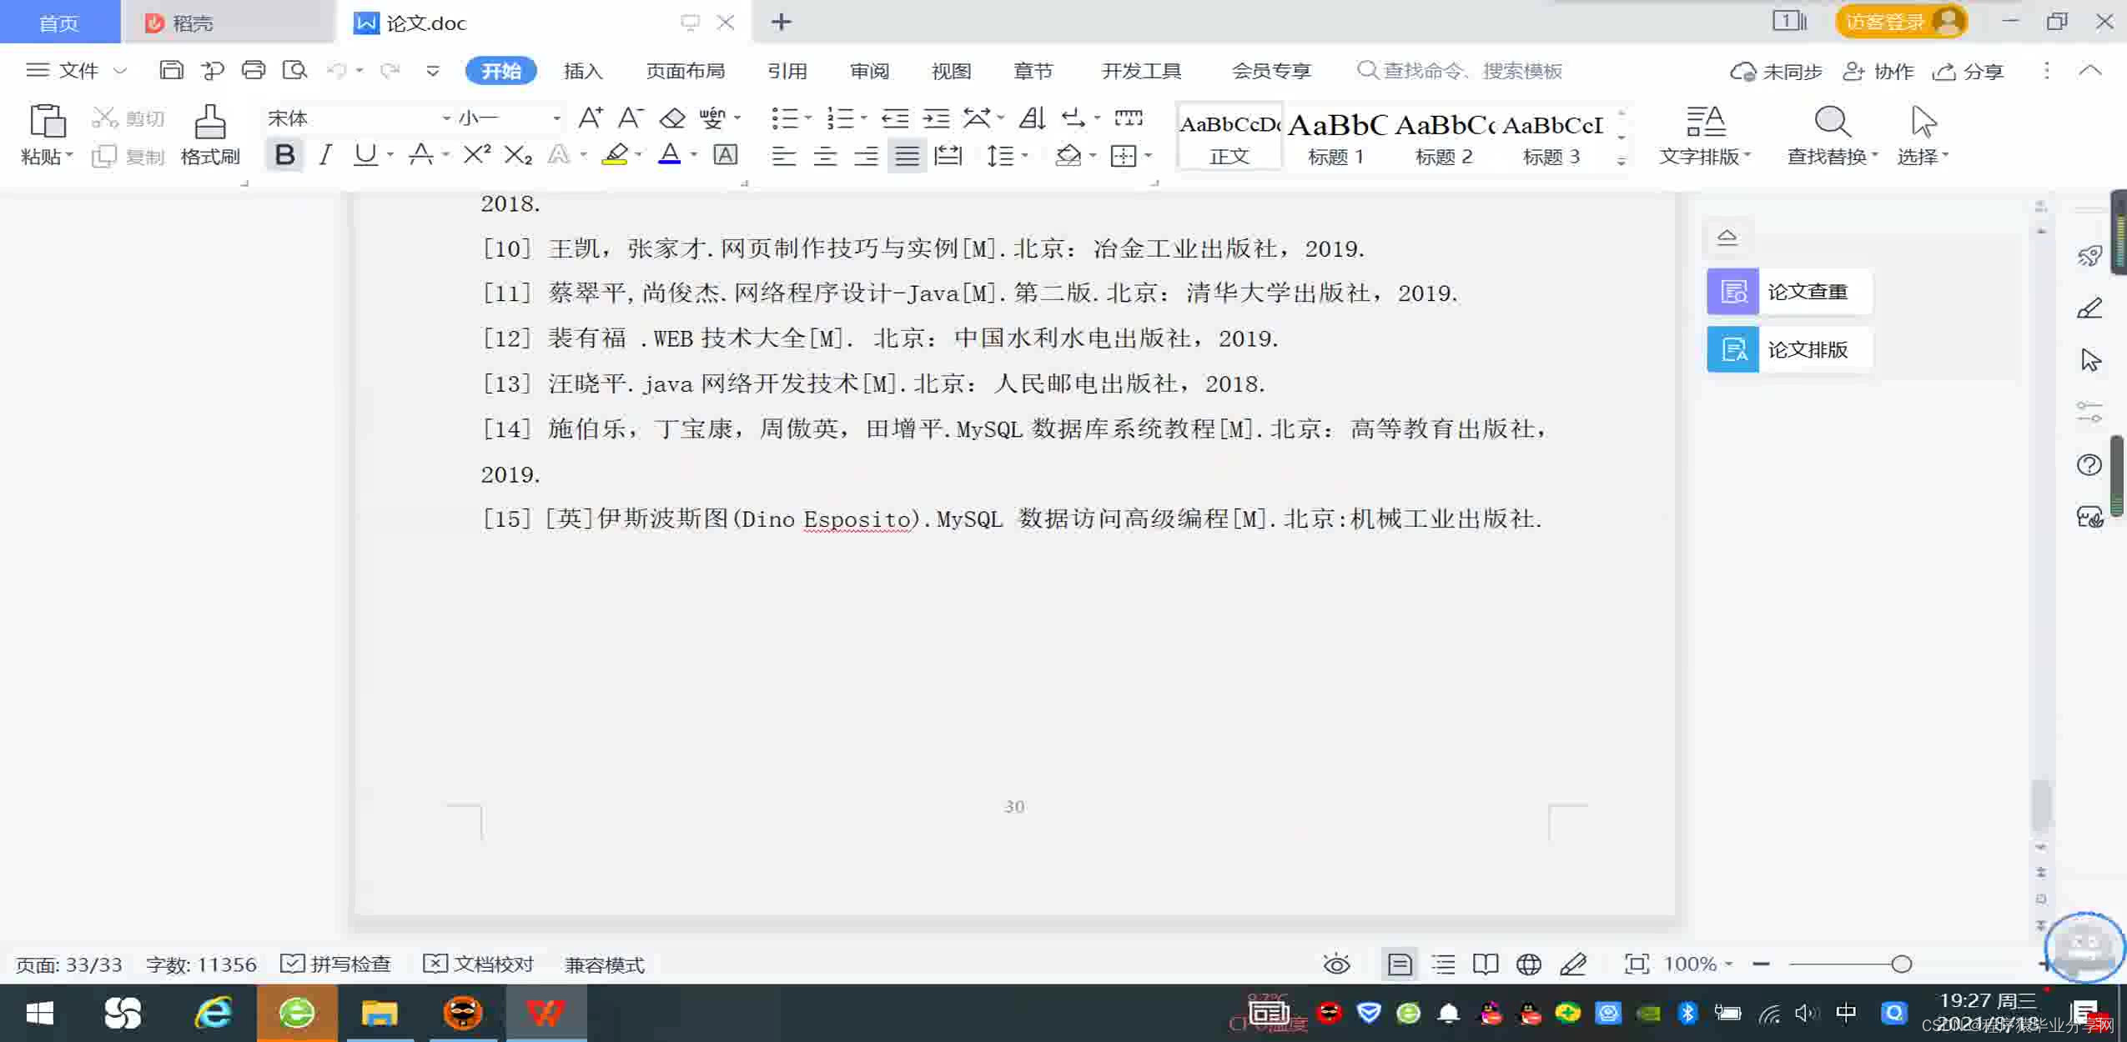Click the print icon in quick toolbar

click(254, 70)
